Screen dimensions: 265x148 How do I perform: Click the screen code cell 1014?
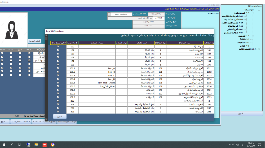pyautogui.click(x=209, y=79)
